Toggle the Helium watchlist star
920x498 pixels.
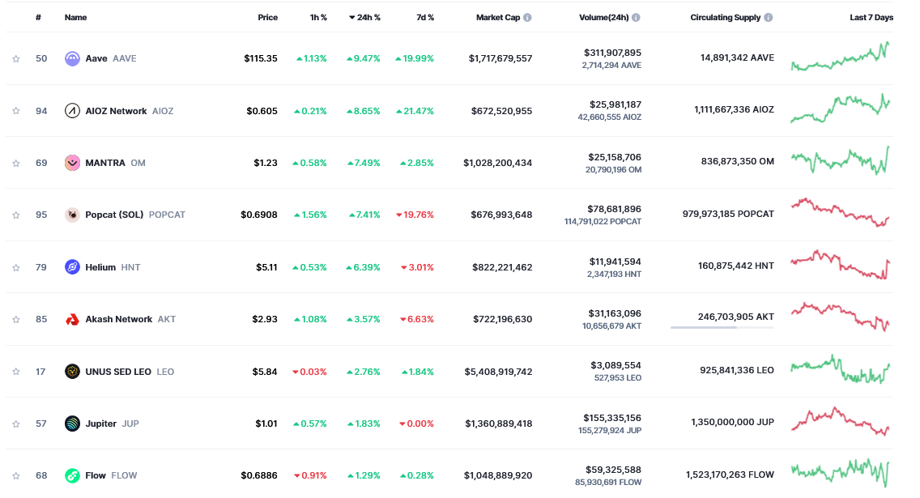tap(16, 267)
